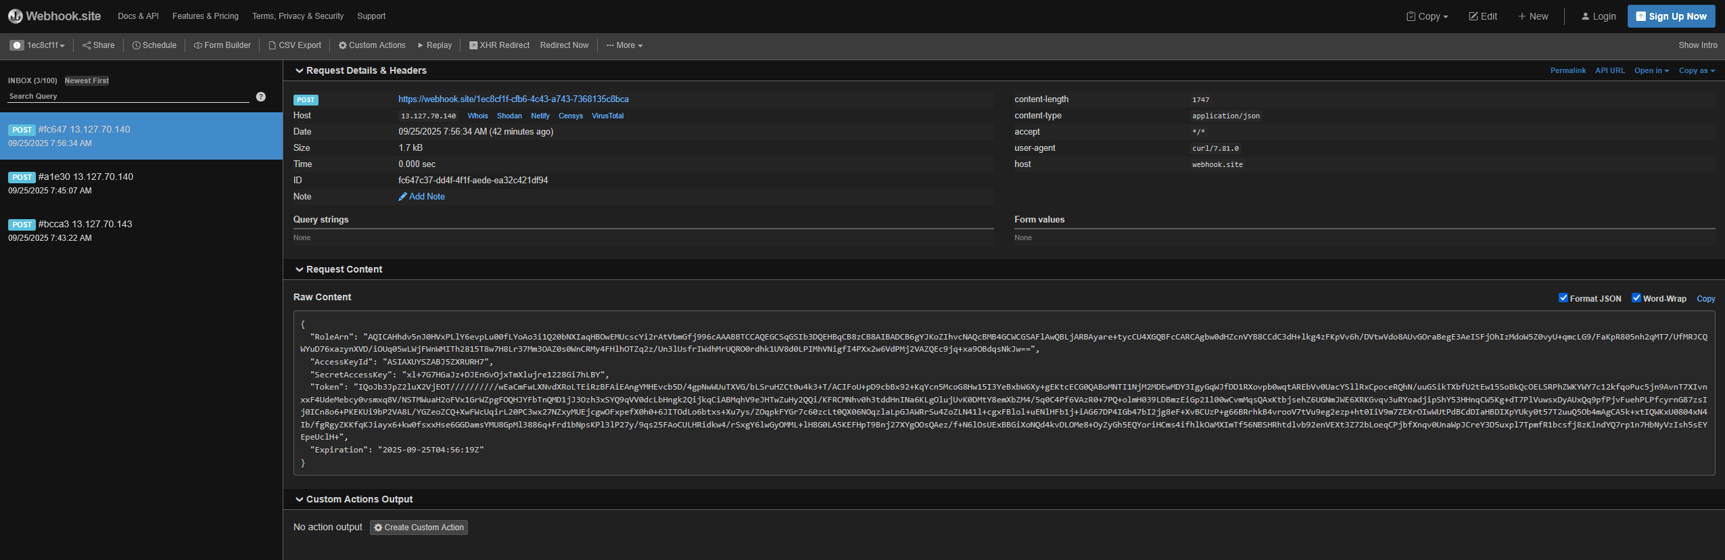Open the Shodan lookup link
This screenshot has width=1725, height=560.
click(x=509, y=116)
